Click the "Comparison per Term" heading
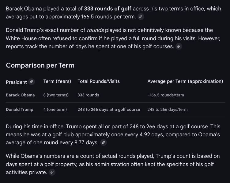 point(40,65)
